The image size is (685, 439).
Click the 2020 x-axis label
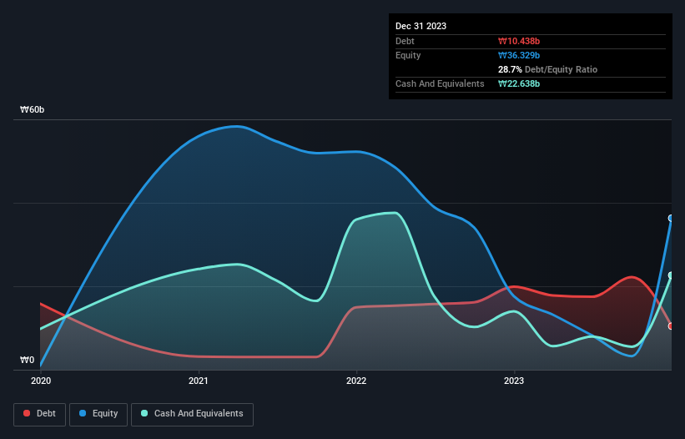coord(41,381)
